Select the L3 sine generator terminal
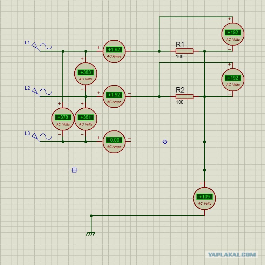The image size is (265, 265). [42, 137]
